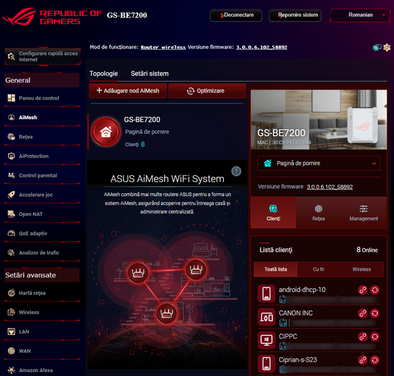
Task: Click the help question mark icon
Action: coord(236,172)
